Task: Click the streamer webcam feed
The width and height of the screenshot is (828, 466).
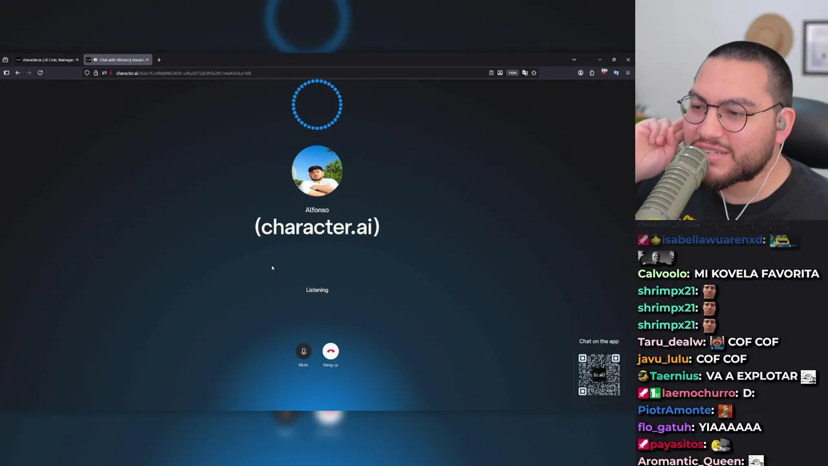Action: (732, 110)
